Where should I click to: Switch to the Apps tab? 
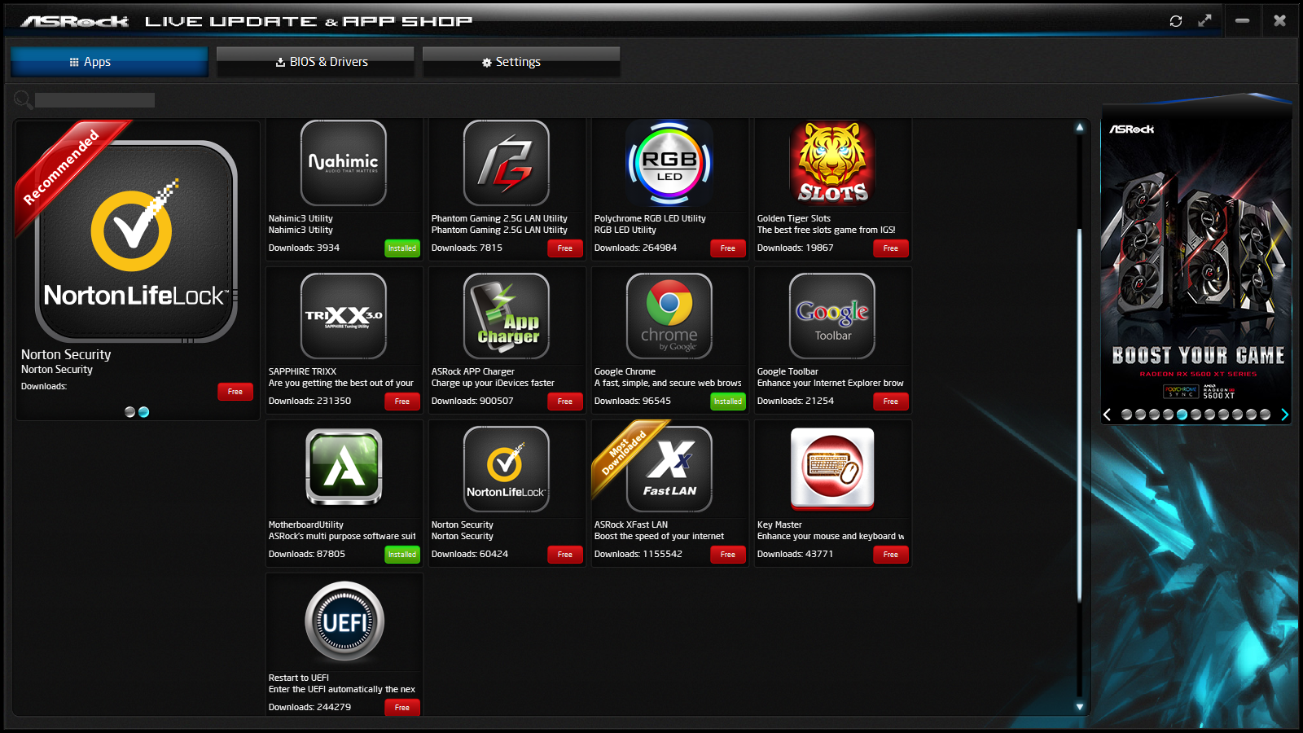pos(110,62)
